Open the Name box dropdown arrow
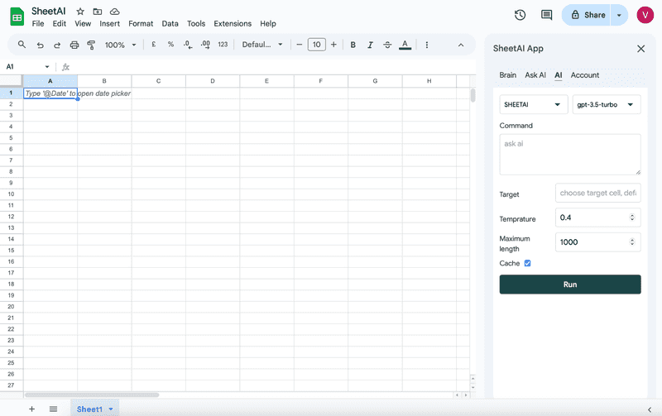This screenshot has height=416, width=662. 47,67
